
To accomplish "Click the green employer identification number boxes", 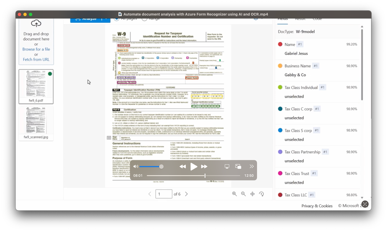I will [206, 106].
